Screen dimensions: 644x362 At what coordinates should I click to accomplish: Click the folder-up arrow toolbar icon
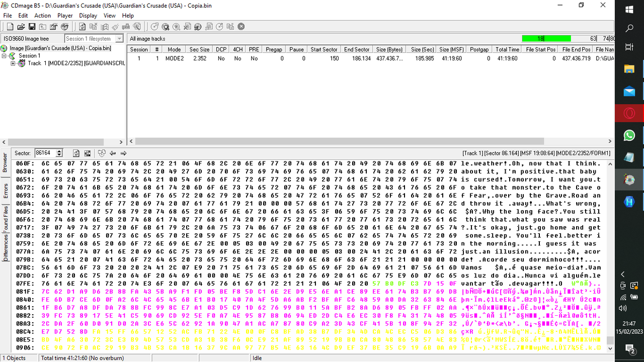tap(42, 27)
